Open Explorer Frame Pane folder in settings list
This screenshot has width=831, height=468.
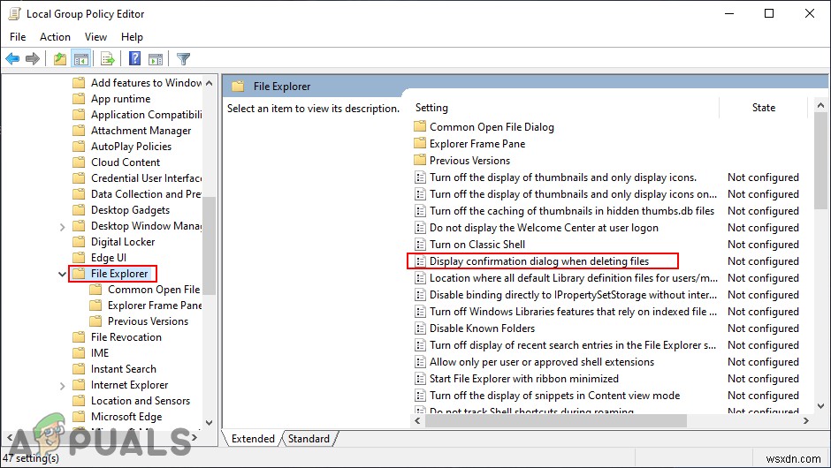click(x=477, y=143)
